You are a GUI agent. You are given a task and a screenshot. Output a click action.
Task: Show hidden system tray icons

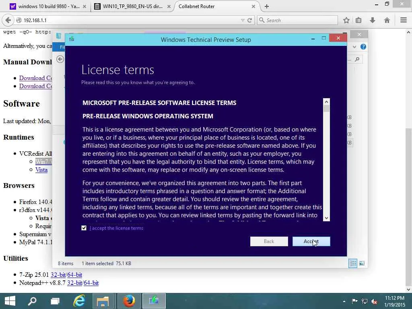[x=344, y=301]
